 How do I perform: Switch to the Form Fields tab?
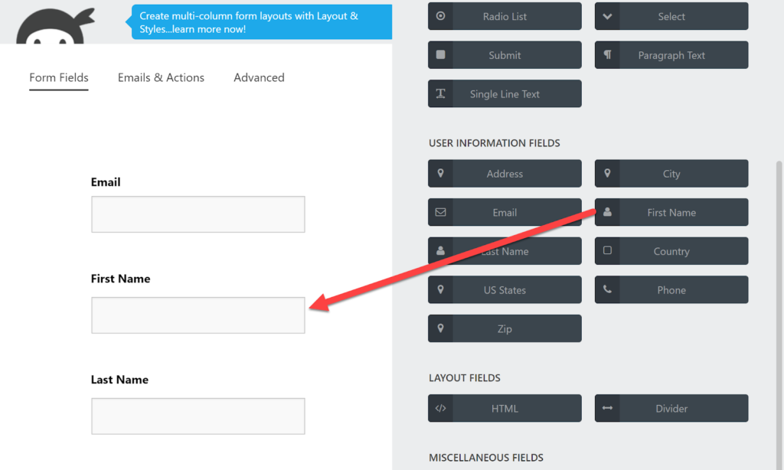click(58, 77)
